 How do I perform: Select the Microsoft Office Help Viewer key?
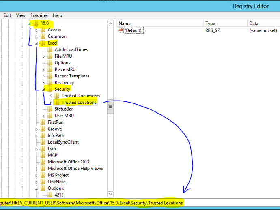pos(76,168)
